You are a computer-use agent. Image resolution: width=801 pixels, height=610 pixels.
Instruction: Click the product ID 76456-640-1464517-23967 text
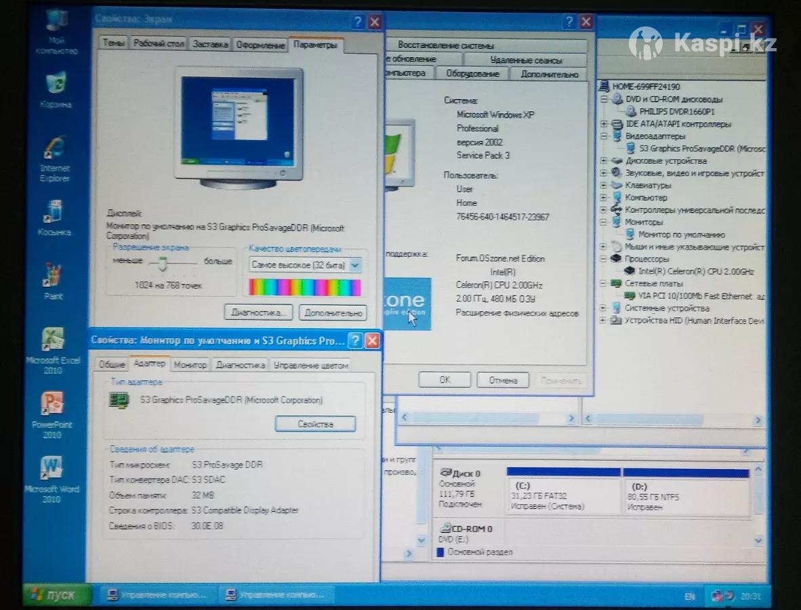coord(503,217)
